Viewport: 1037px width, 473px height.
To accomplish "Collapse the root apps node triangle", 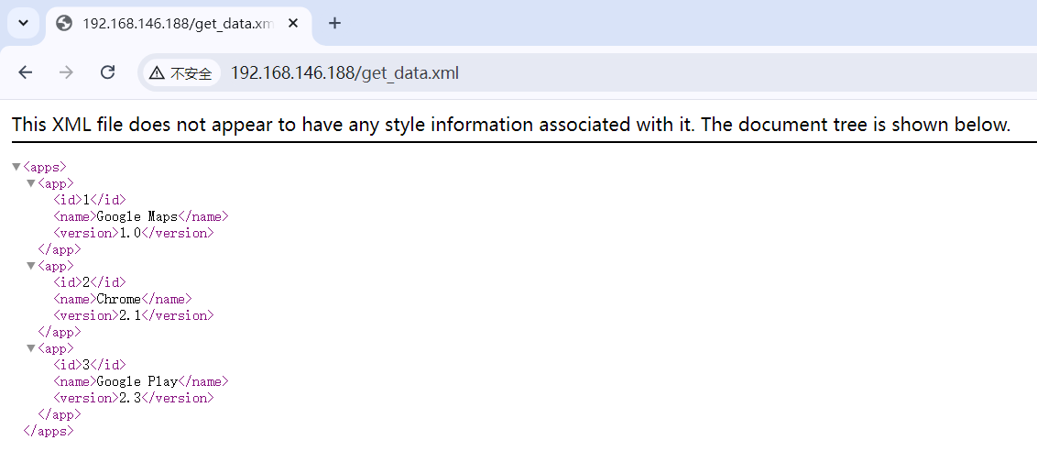I will pos(16,167).
